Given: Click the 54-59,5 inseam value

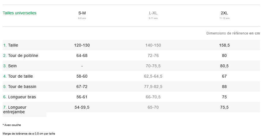Looking at the screenshot, I should point(82,107).
